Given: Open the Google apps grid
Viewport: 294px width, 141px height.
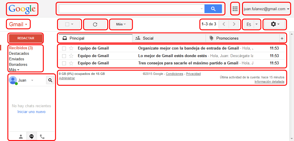Looking at the screenshot, I should click(x=235, y=9).
